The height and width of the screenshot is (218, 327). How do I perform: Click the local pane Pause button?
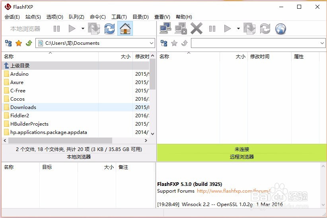tap(56, 29)
